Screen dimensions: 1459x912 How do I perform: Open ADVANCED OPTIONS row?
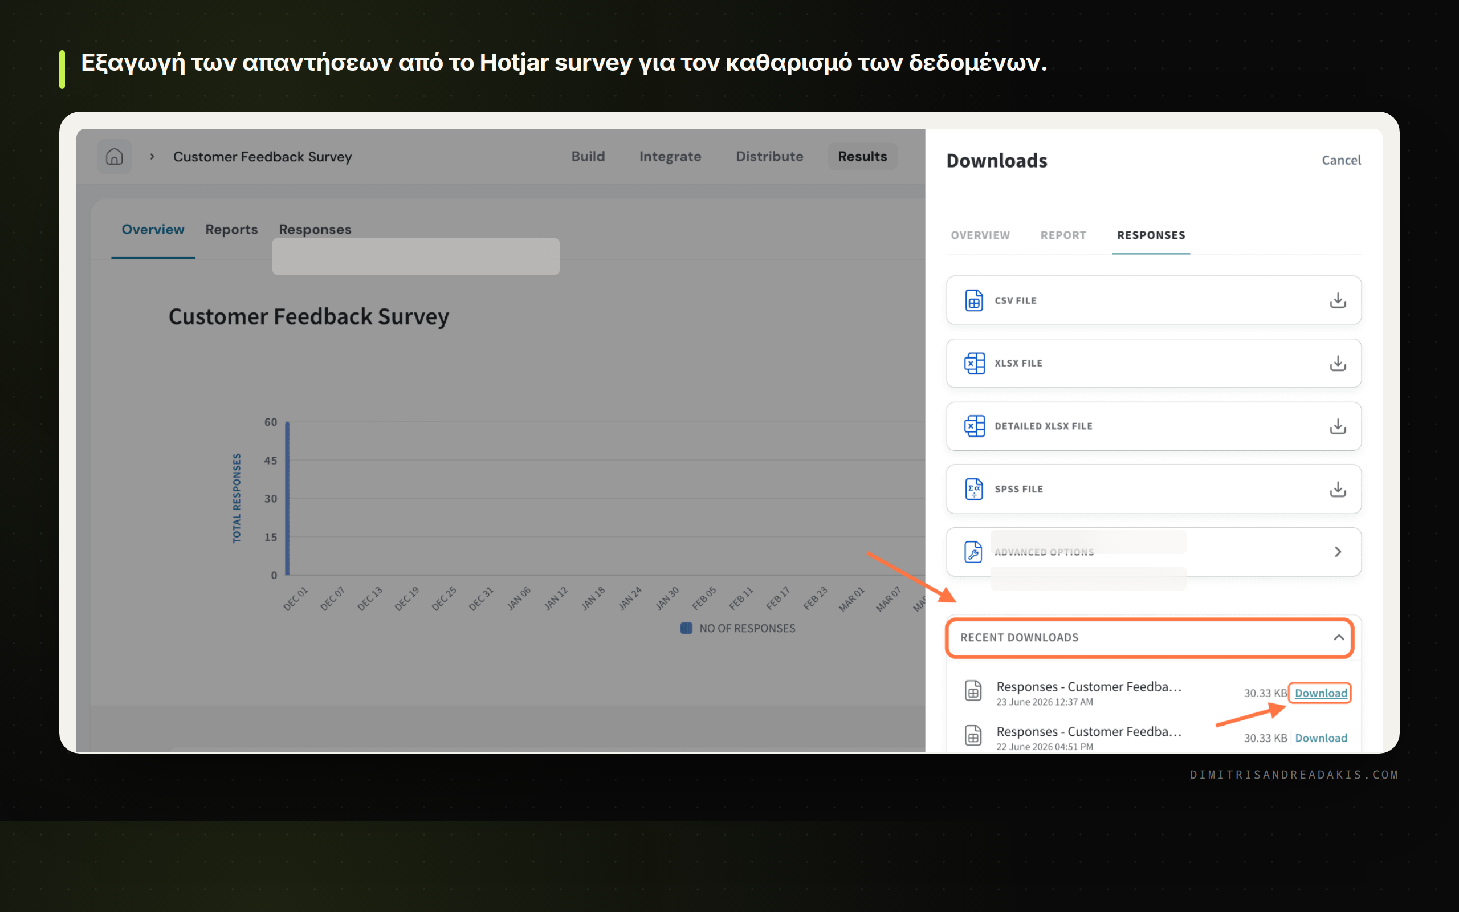point(1154,552)
